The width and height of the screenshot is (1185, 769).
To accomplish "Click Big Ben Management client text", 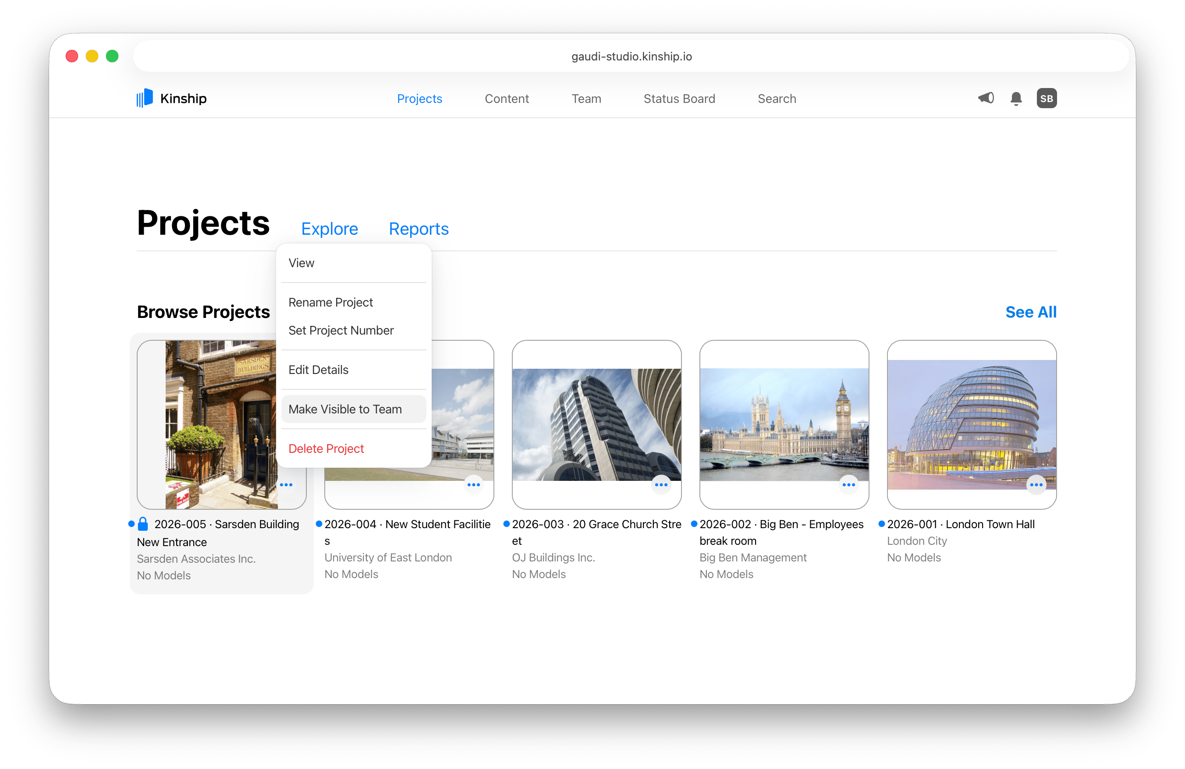I will (x=752, y=557).
